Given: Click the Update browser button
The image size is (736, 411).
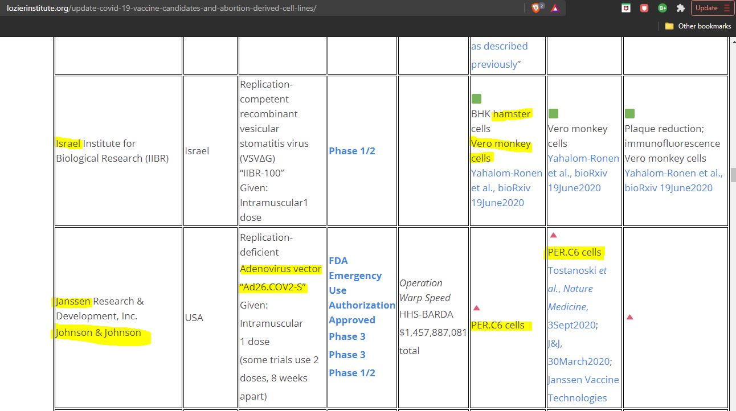Looking at the screenshot, I should tap(712, 8).
